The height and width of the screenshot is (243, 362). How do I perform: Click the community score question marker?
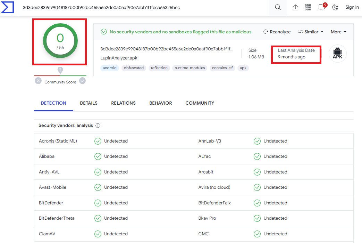[60, 70]
